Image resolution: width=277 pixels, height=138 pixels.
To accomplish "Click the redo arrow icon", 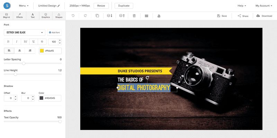I will tap(85, 16).
